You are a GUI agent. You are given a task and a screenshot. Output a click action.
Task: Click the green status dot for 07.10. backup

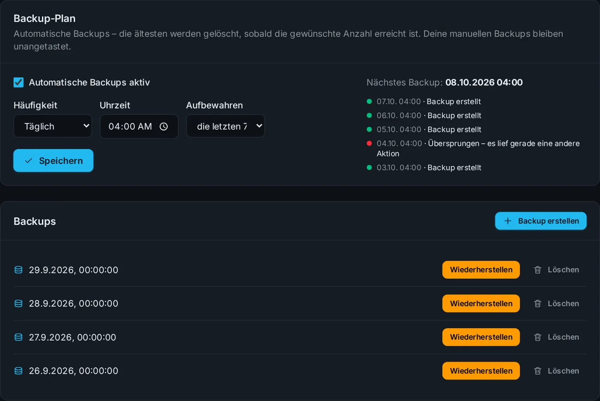[x=369, y=102]
